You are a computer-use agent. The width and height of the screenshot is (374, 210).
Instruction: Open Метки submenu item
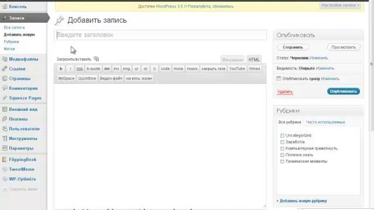pyautogui.click(x=9, y=49)
